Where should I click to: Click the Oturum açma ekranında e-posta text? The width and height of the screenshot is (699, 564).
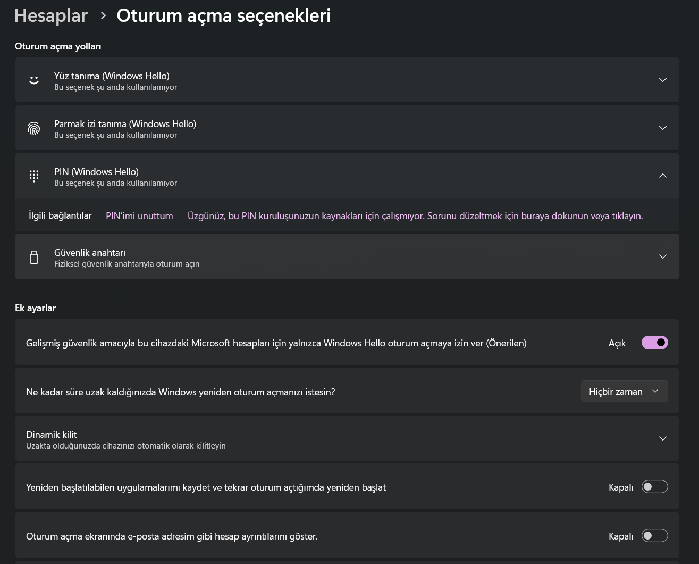click(x=172, y=536)
